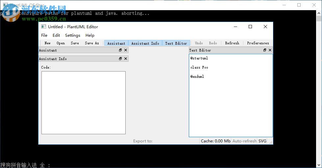Maximize the outer console window
This screenshot has height=168, width=322.
[299, 5]
